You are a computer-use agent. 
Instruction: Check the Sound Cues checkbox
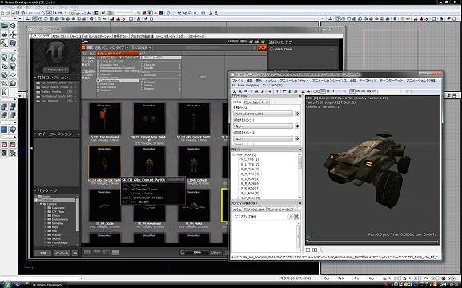[x=98, y=84]
